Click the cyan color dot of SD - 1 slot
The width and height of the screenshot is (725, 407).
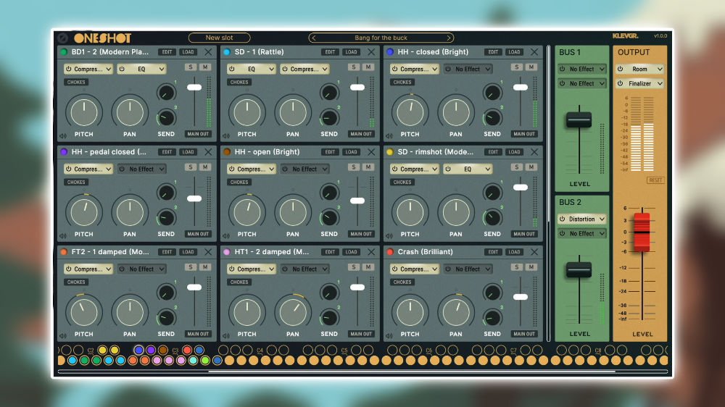226,51
